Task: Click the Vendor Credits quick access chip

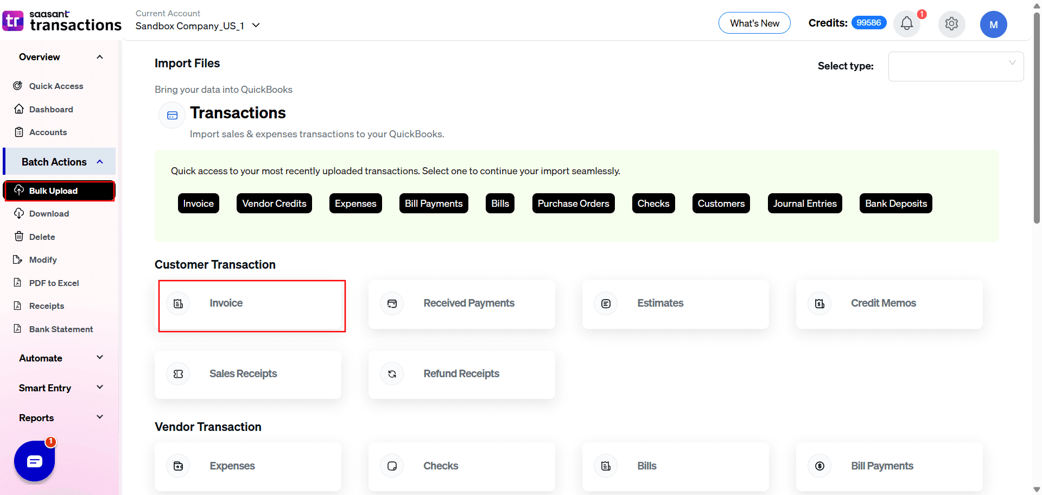Action: 274,204
